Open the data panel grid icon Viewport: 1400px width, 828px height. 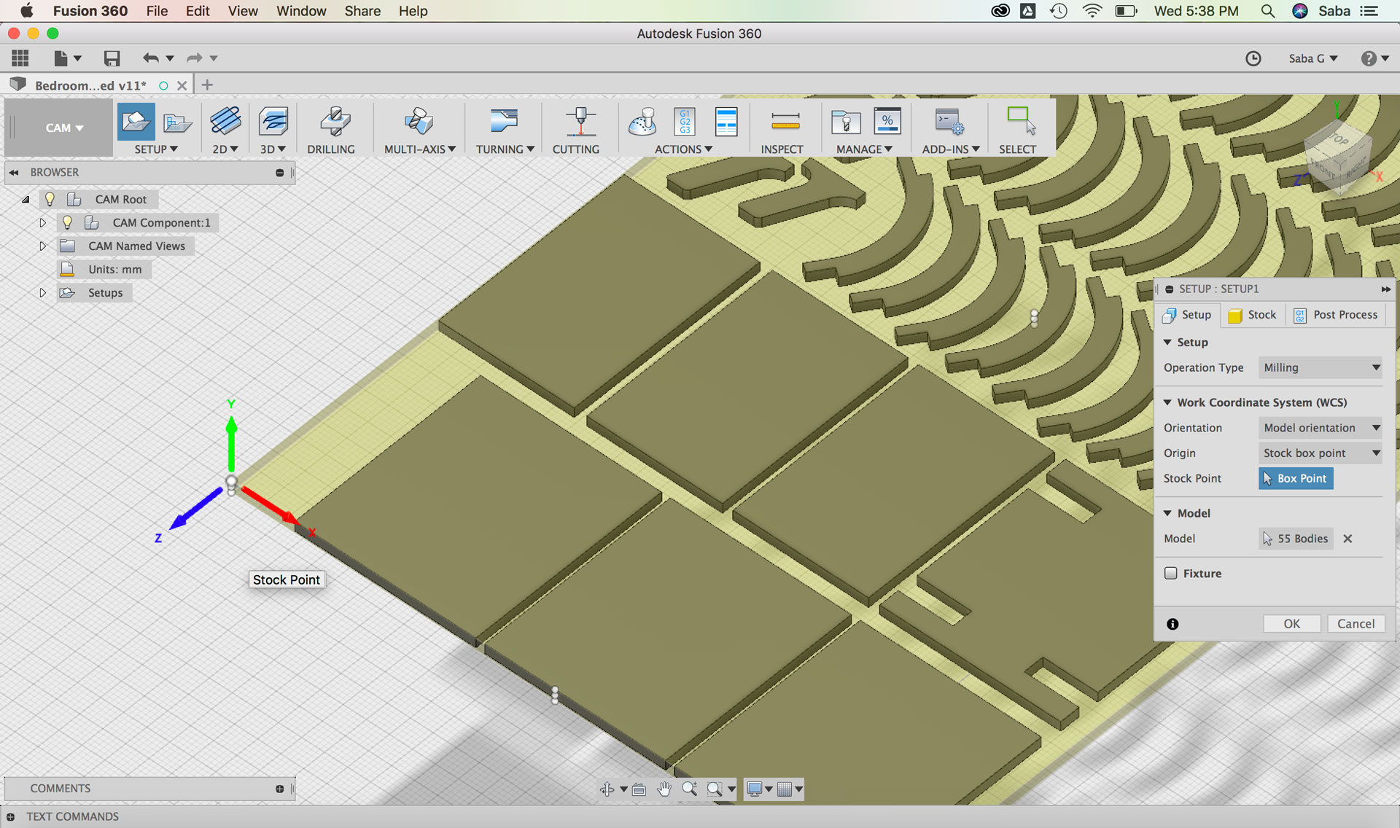click(x=20, y=58)
